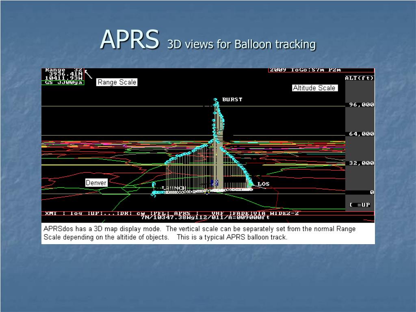Click 'VHF' in the status bar
Viewport: 416px width, 312px height.
[x=218, y=213]
